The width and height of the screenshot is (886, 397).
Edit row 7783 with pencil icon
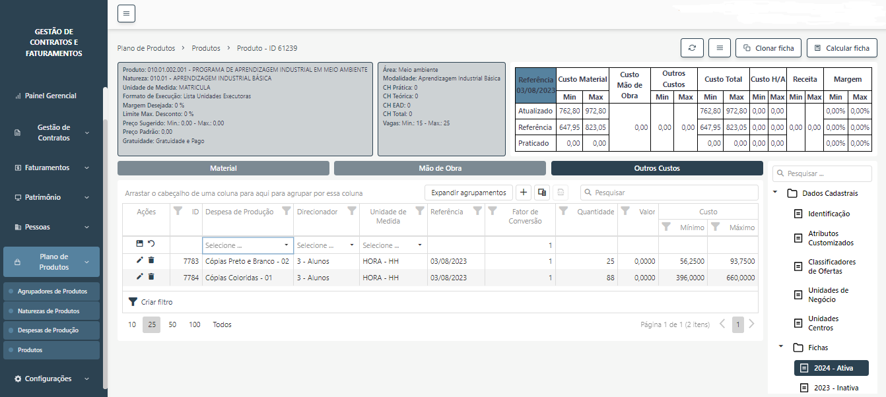point(139,260)
